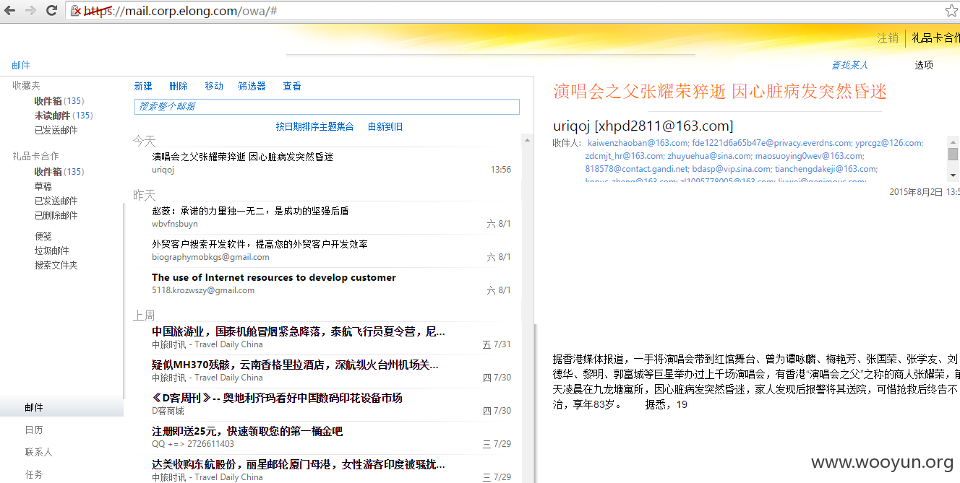Viewport: 960px width, 483px height.
Task: Open 收件箱 under 礼品卡合作
Action: tap(59, 172)
